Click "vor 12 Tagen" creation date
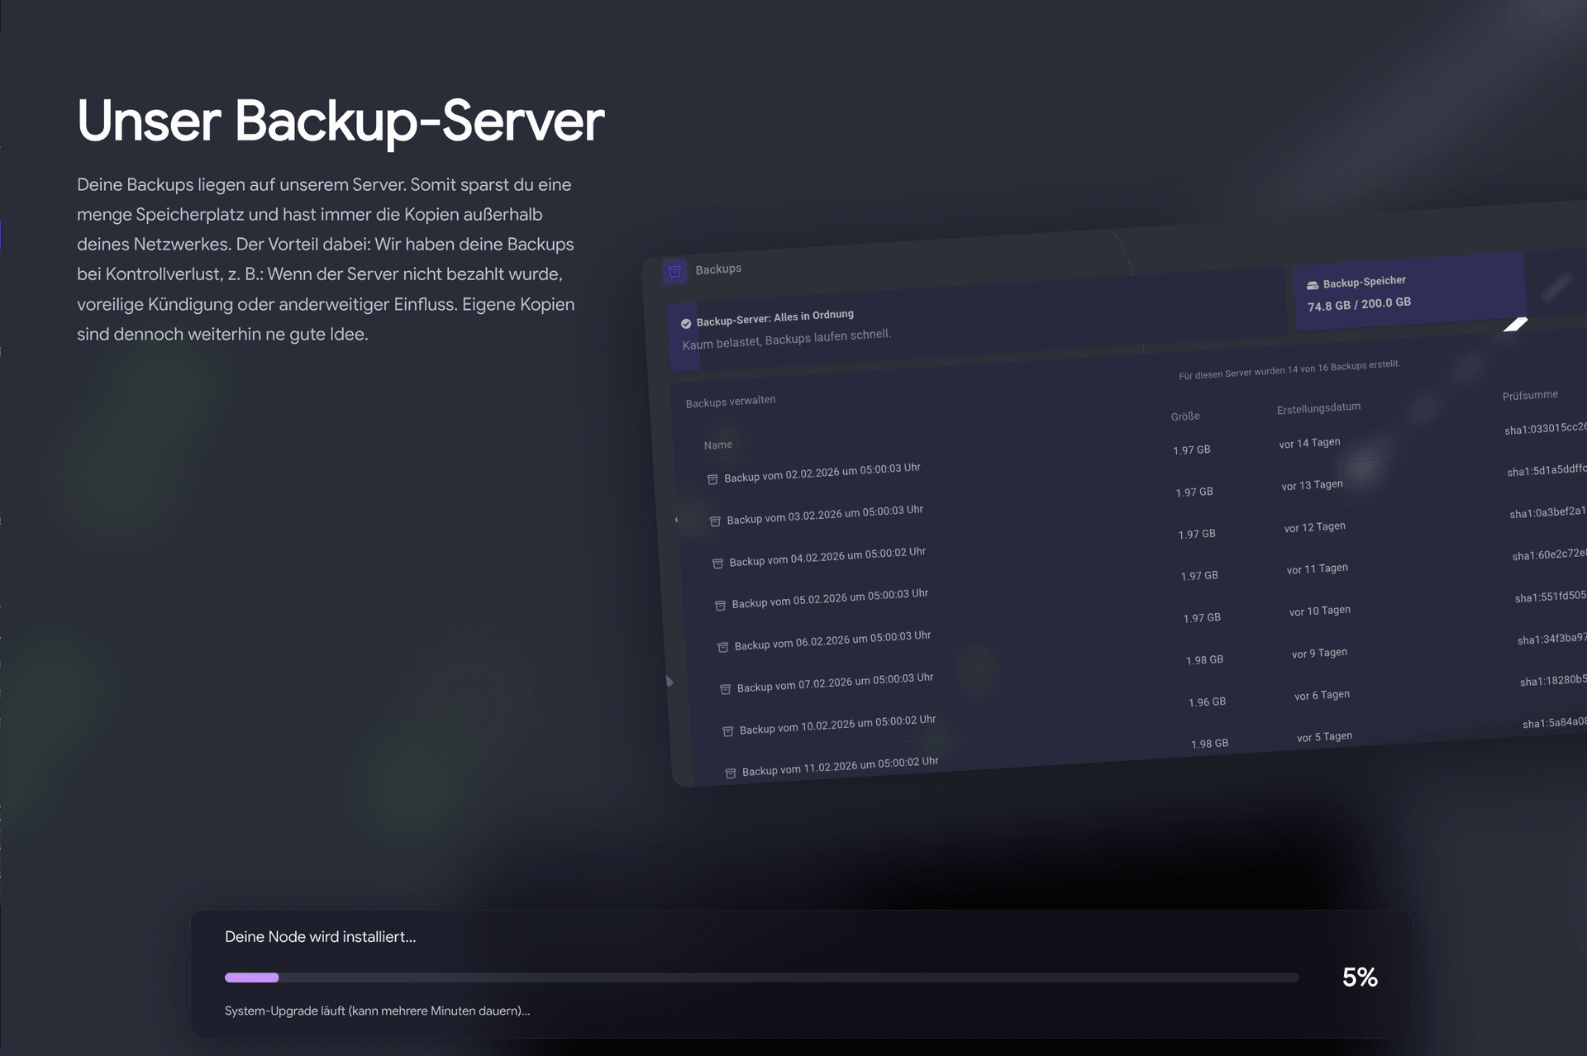 [x=1314, y=527]
